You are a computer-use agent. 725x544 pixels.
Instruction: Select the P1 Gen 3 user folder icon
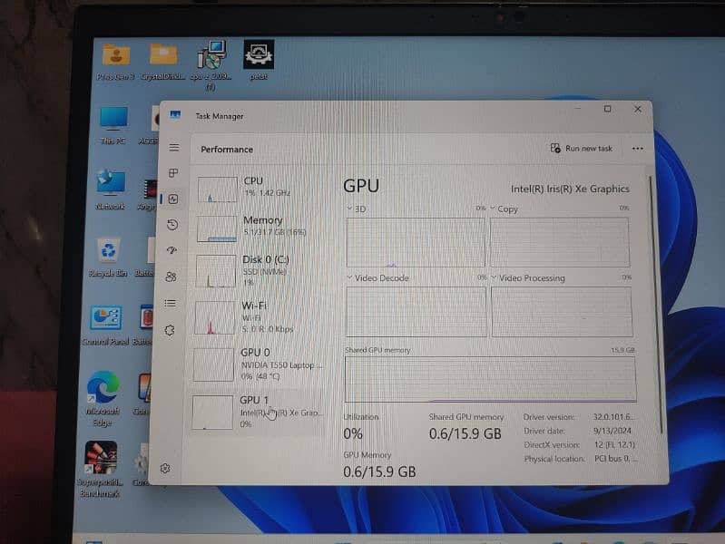coord(115,61)
